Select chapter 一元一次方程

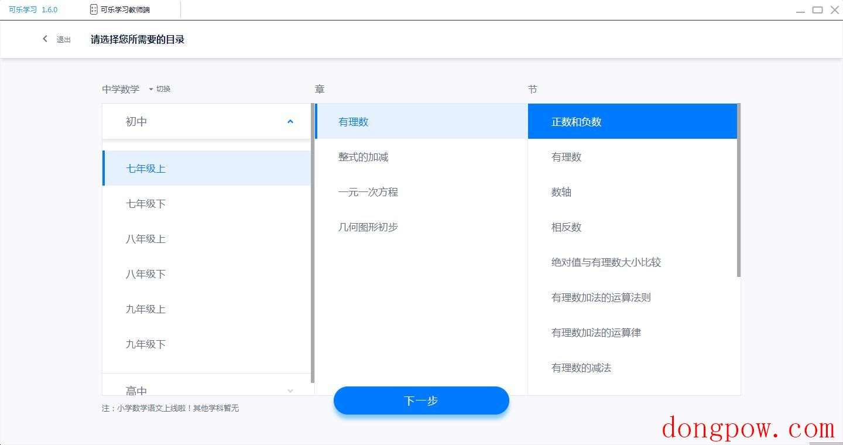[421, 192]
